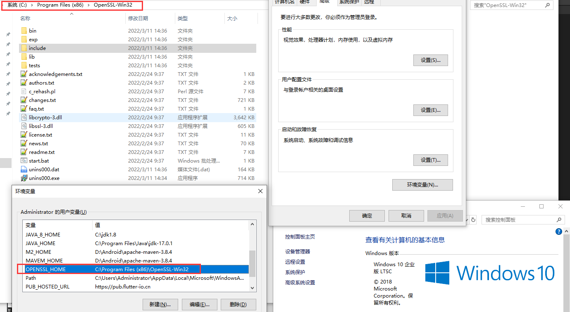
Task: Select MAVEM_HOME variable row
Action: pos(136,260)
